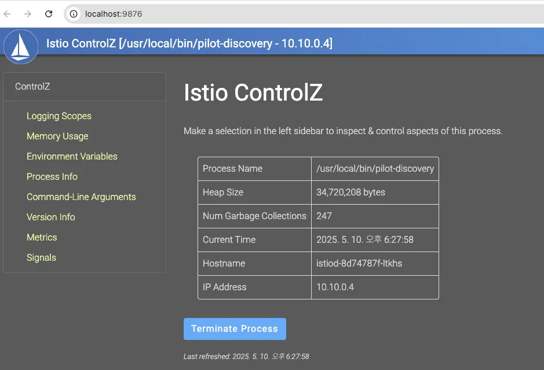Open the Process Info page
The width and height of the screenshot is (544, 370).
(52, 176)
